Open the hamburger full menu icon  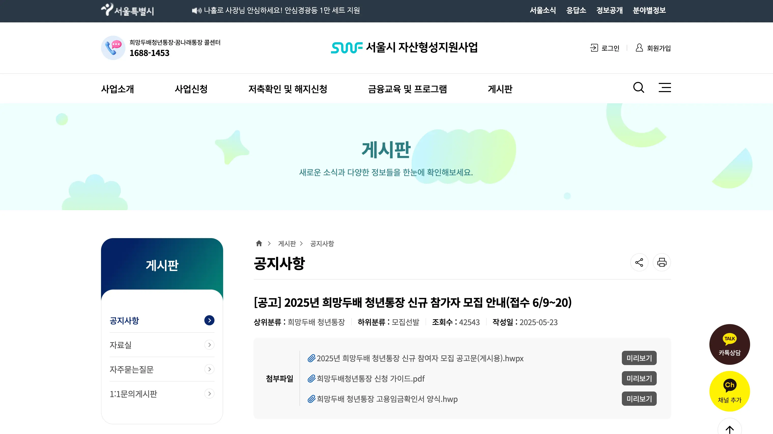[665, 88]
